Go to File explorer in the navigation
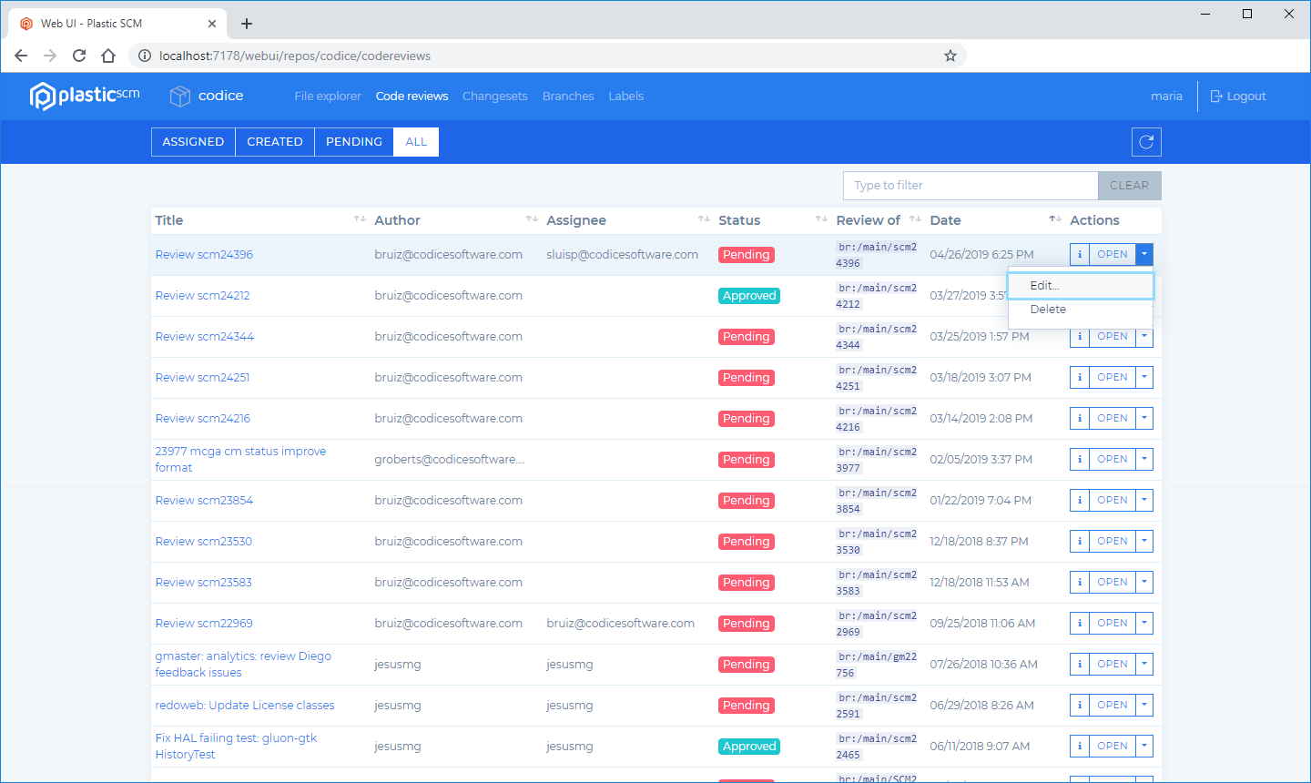1311x783 pixels. coord(328,97)
